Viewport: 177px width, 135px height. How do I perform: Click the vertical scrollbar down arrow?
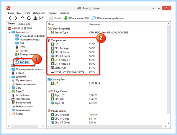click(168, 123)
